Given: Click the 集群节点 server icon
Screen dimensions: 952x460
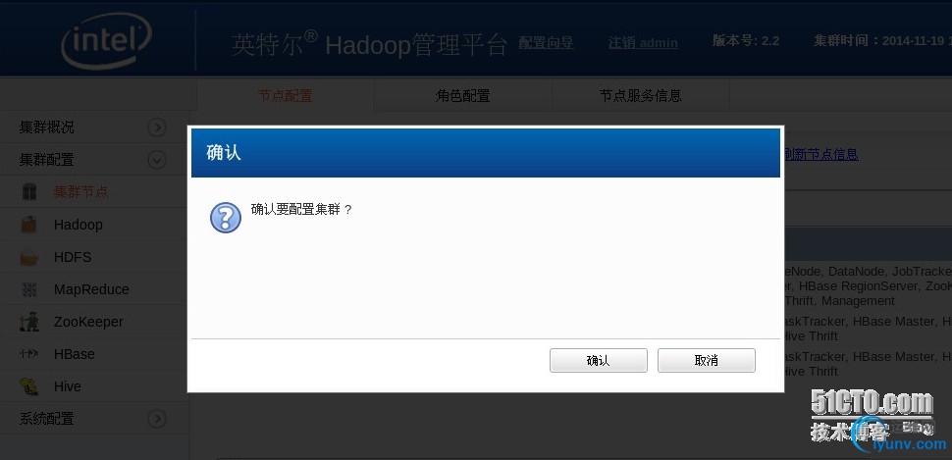Looking at the screenshot, I should (x=29, y=192).
